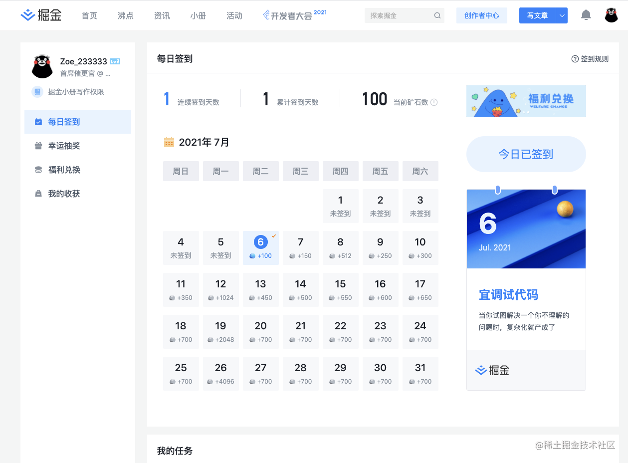Click the 周三 weekday header

pyautogui.click(x=301, y=171)
